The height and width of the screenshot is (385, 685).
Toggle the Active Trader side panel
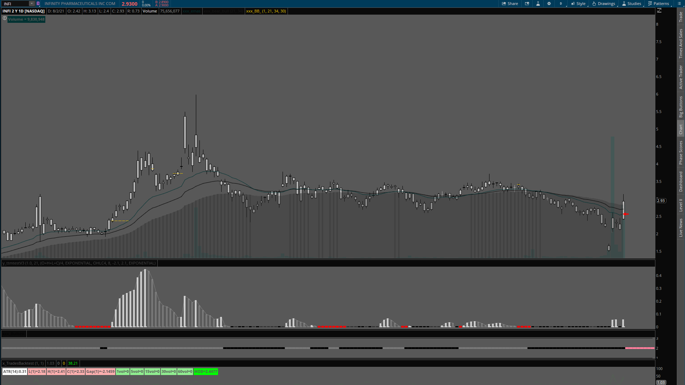(x=681, y=77)
